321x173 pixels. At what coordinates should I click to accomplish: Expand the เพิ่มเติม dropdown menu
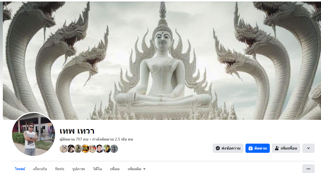coord(136,169)
